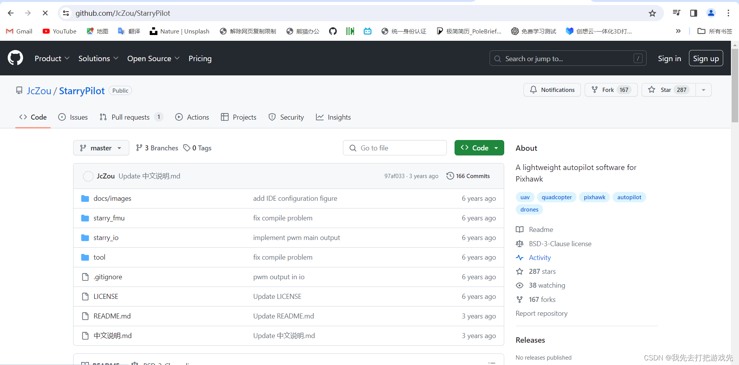This screenshot has width=739, height=365.
Task: Bookmark this page with the star icon
Action: point(652,13)
